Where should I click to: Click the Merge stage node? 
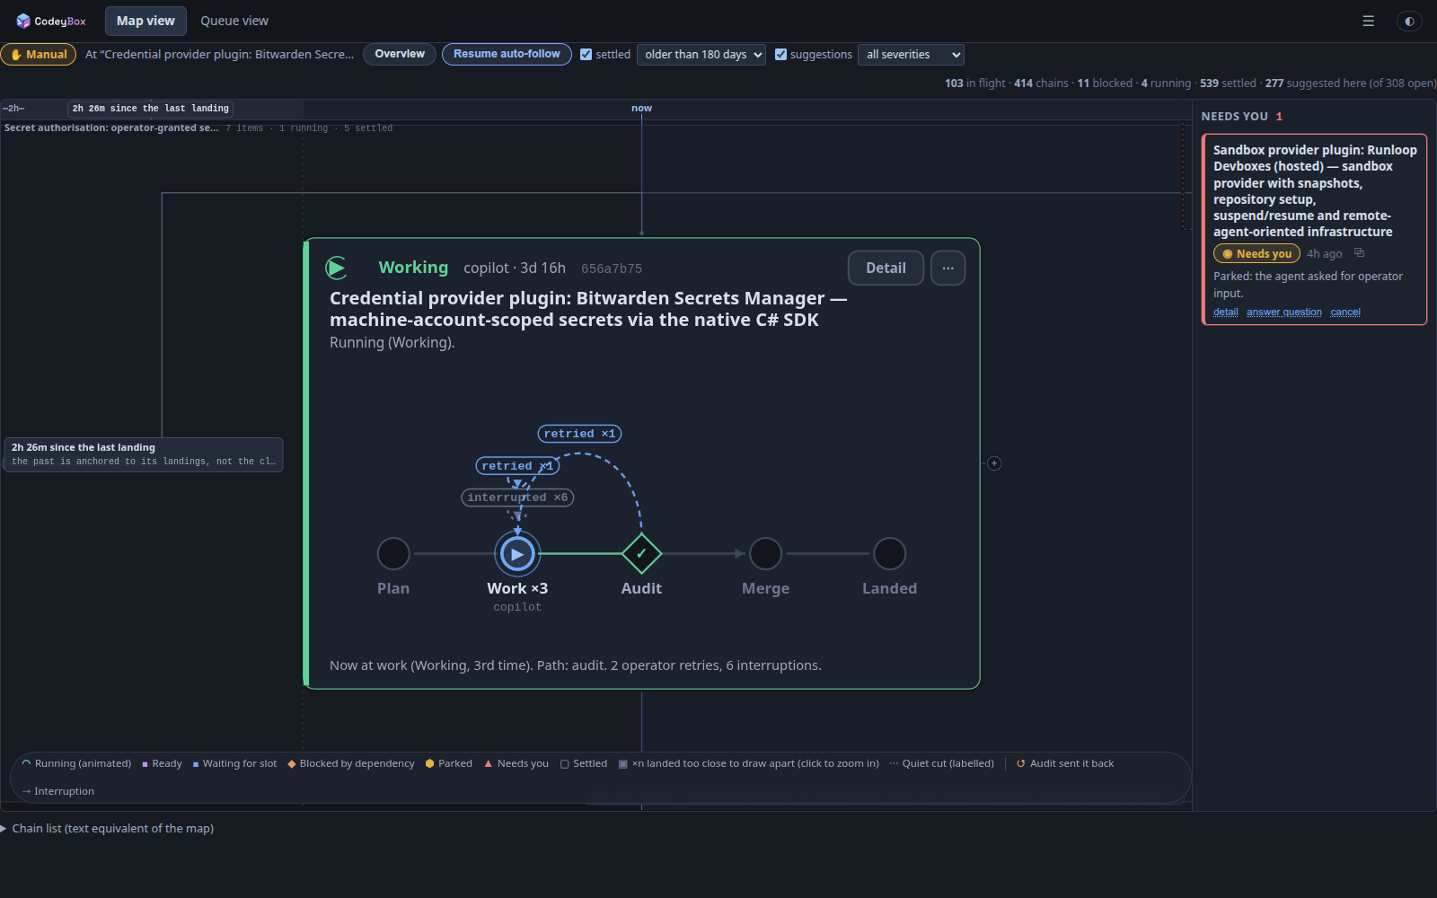[765, 554]
